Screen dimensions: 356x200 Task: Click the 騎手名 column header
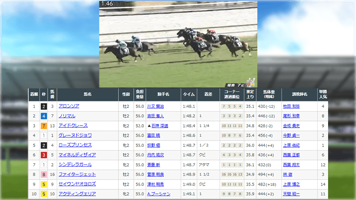163,94
